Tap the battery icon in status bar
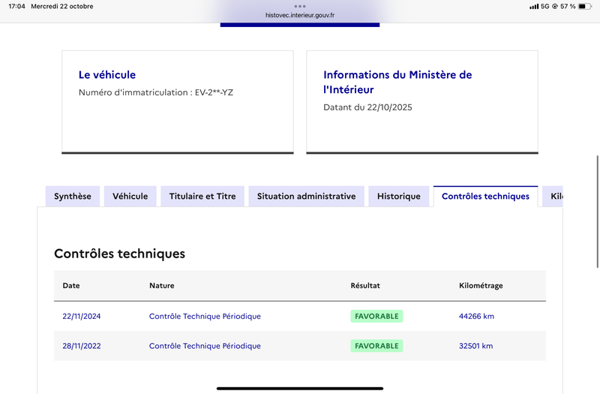This screenshot has height=394, width=600. pyautogui.click(x=584, y=6)
